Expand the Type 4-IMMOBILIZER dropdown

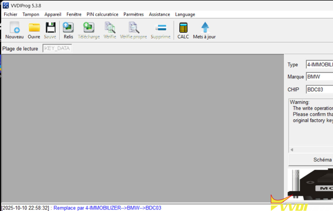coord(319,64)
